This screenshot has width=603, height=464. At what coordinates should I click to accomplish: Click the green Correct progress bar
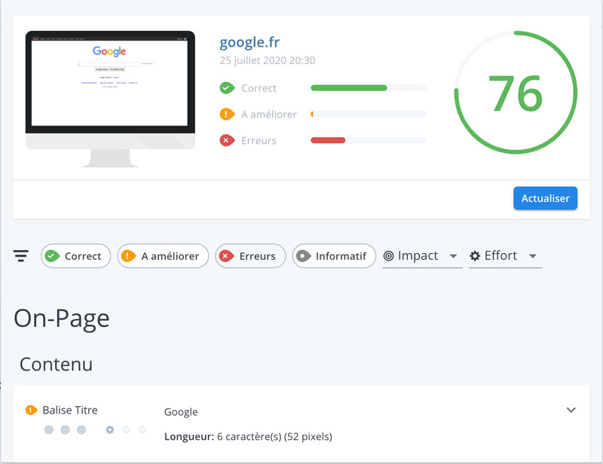click(x=369, y=88)
